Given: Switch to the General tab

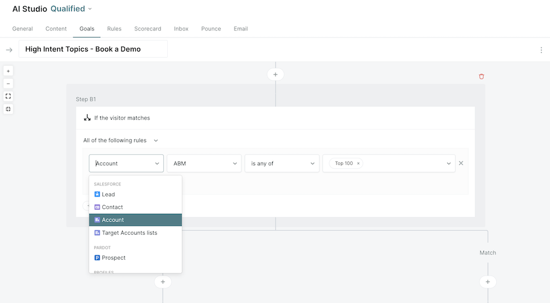Looking at the screenshot, I should coord(23,29).
